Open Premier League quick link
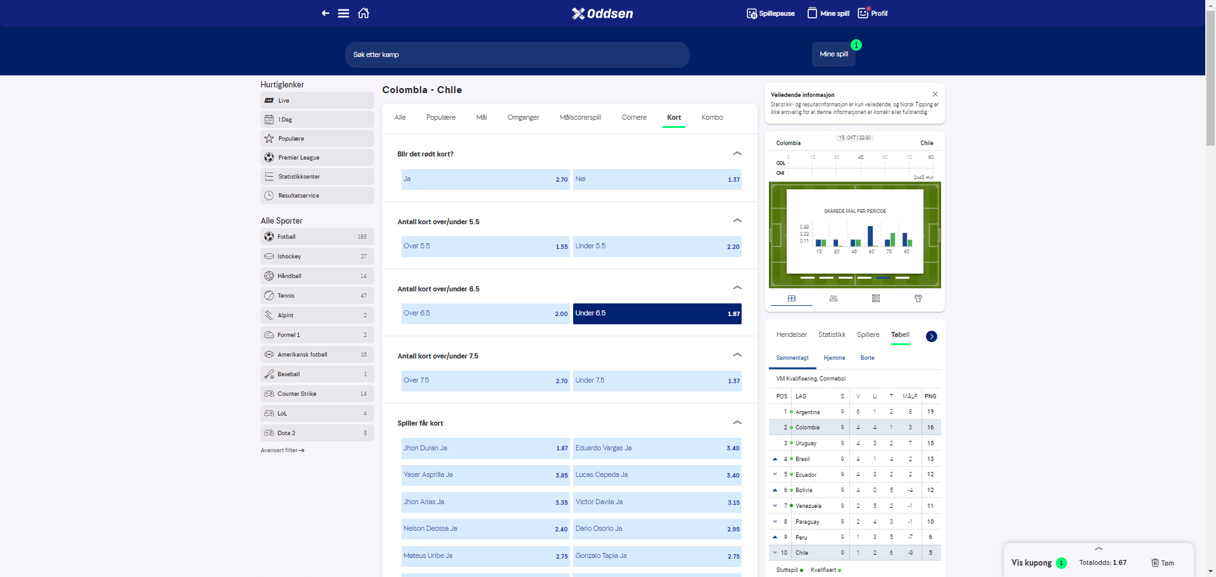1216x577 pixels. point(317,157)
